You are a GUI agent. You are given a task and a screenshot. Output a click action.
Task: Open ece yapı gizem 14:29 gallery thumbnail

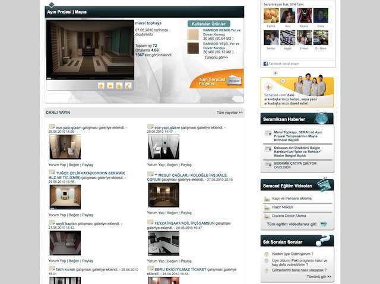(x=65, y=147)
